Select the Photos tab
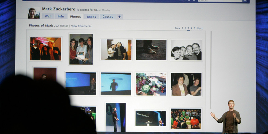 pos(75,17)
